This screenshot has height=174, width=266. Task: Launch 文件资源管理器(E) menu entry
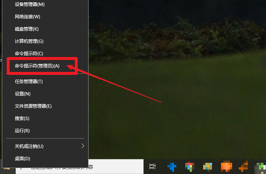click(33, 106)
